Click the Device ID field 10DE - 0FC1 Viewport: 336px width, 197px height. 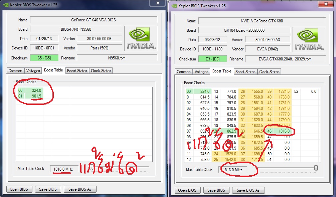(44, 48)
